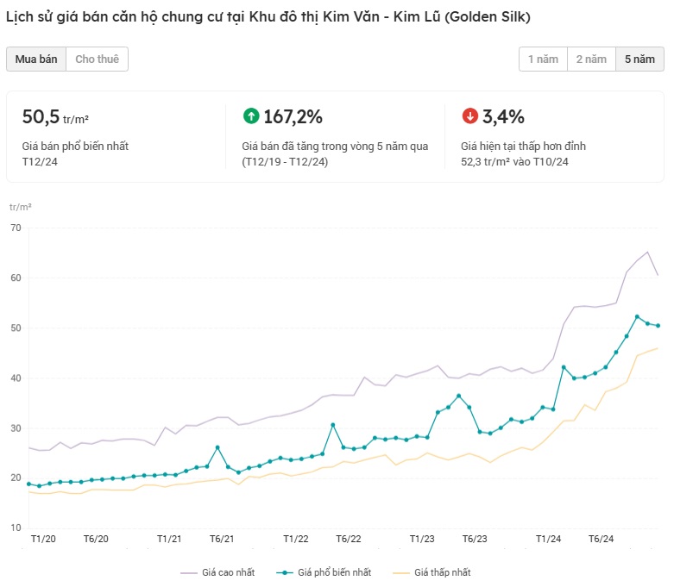Click the green up-arrow price increase icon
This screenshot has width=674, height=587.
click(x=251, y=116)
